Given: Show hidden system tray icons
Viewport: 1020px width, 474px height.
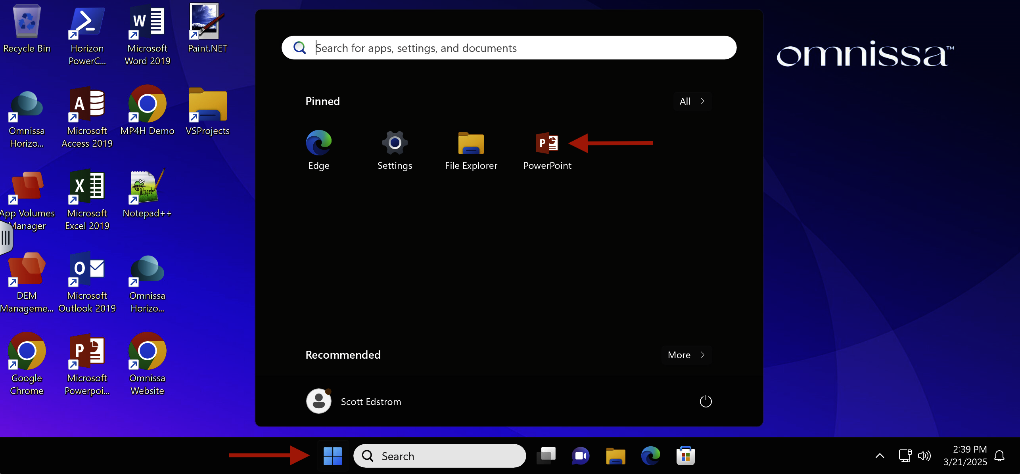Looking at the screenshot, I should point(879,456).
